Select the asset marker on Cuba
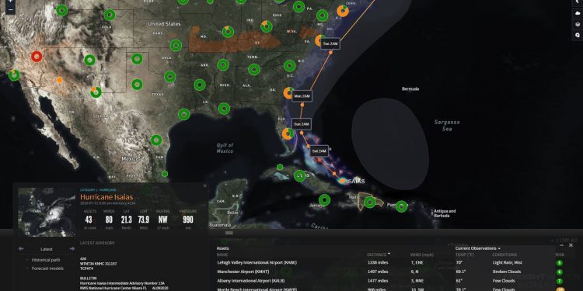Image resolution: width=583 pixels, height=291 pixels. pos(300,175)
